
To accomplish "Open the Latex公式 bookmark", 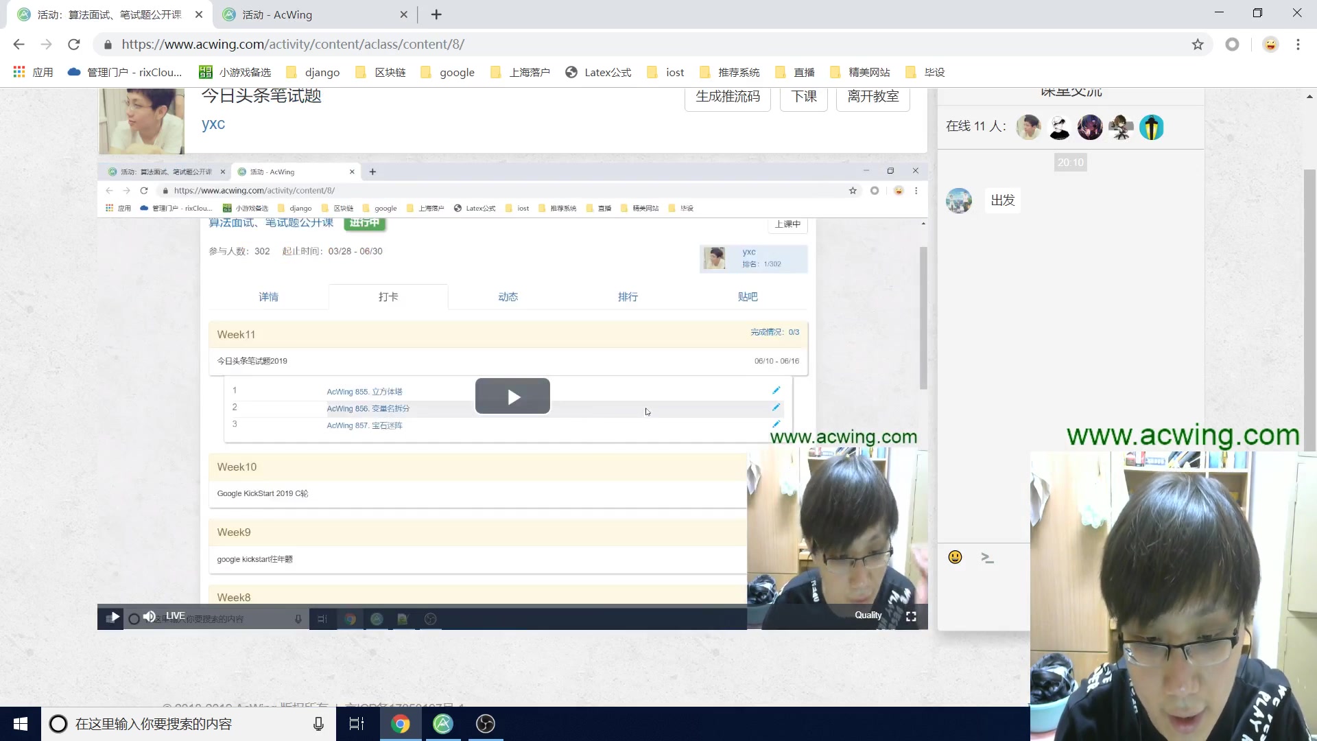I will pos(598,72).
